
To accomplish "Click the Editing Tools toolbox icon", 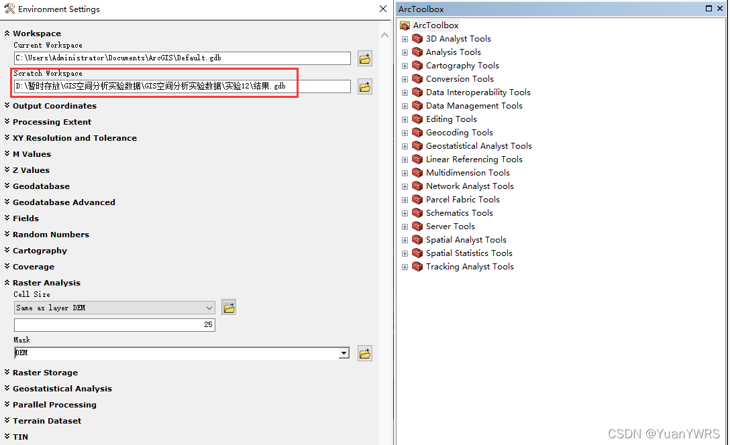I will [x=417, y=119].
